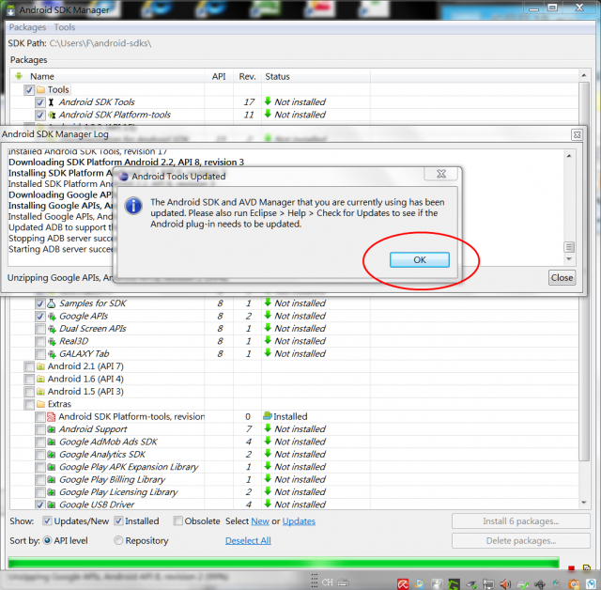Click the info icon in the dialog

pyautogui.click(x=133, y=206)
